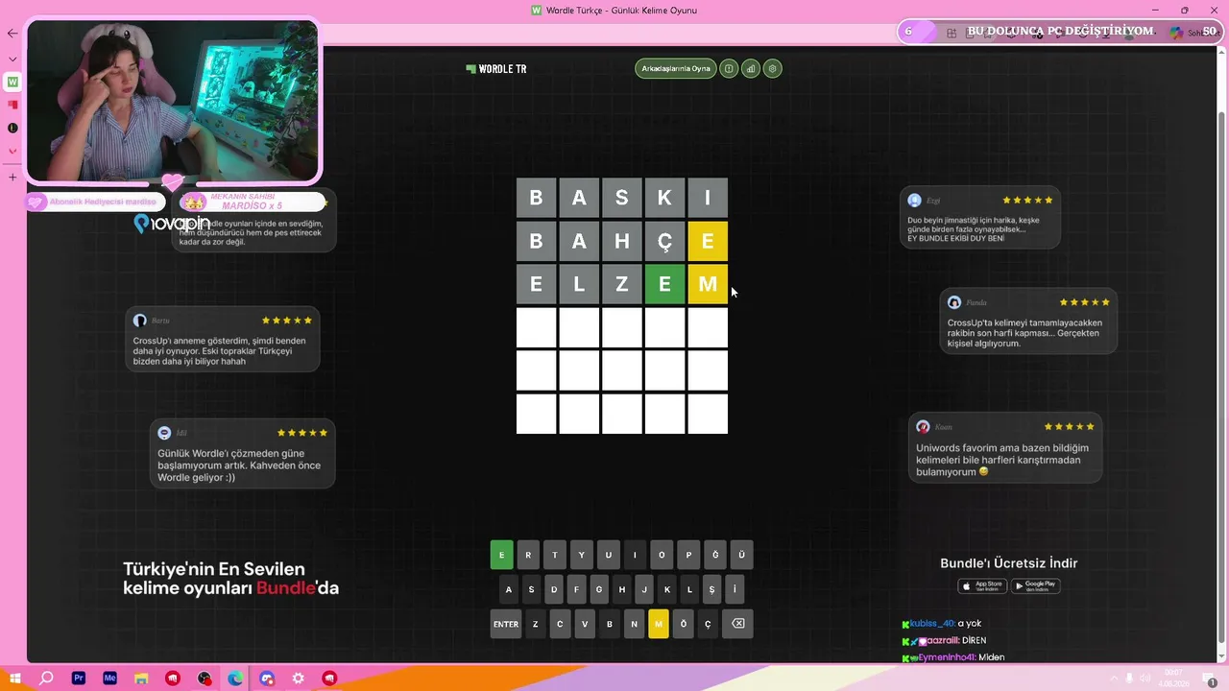
Task: Open OBS Studio from the taskbar
Action: tap(205, 679)
